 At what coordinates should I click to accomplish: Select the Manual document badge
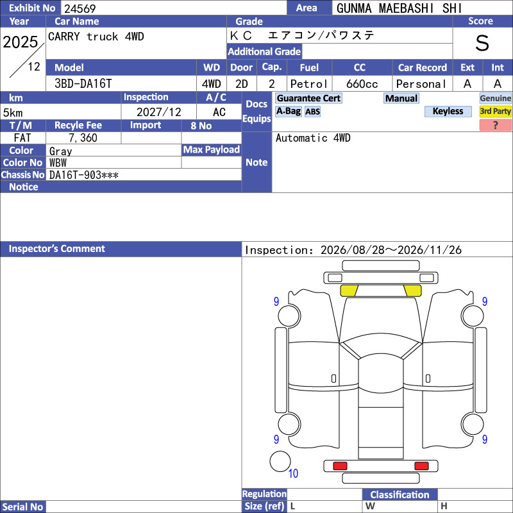pyautogui.click(x=401, y=98)
